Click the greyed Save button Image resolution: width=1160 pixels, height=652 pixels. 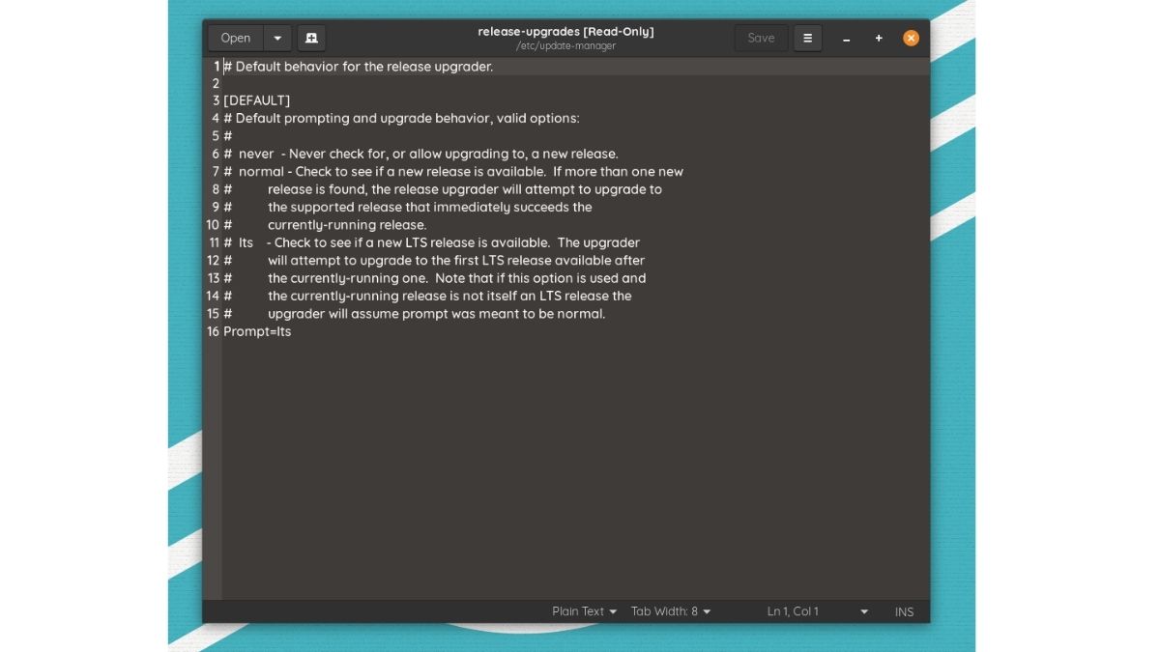pos(761,38)
